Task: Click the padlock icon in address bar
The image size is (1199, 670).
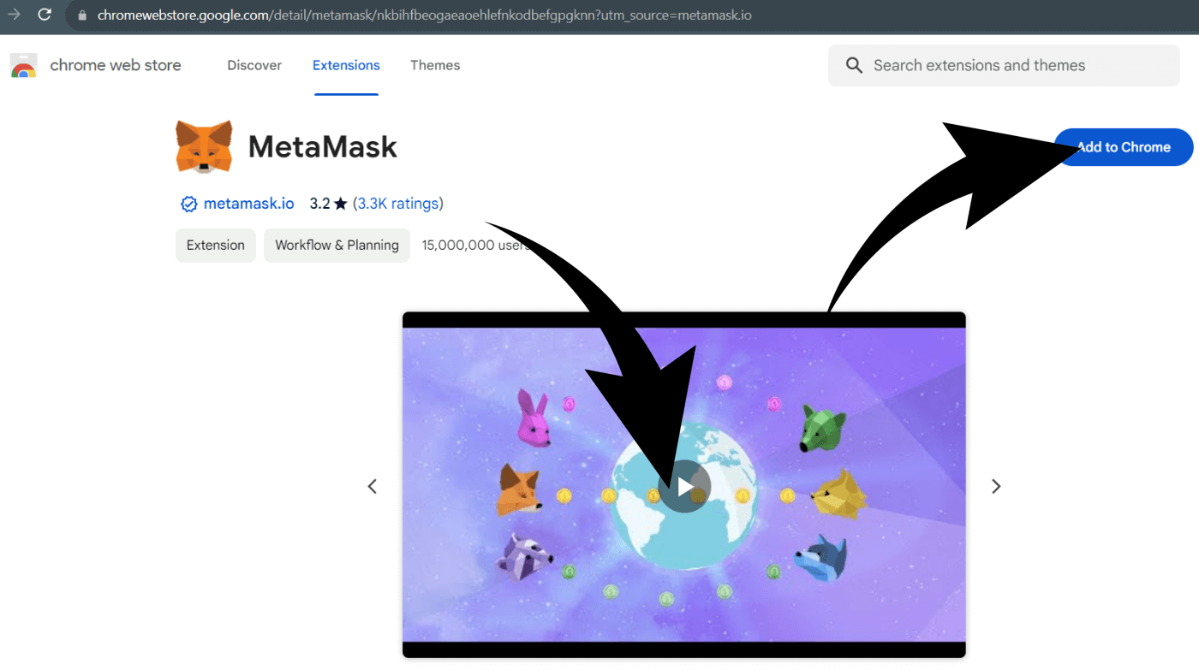Action: [82, 15]
